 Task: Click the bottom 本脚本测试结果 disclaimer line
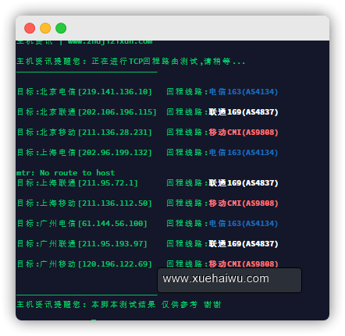pyautogui.click(x=119, y=304)
